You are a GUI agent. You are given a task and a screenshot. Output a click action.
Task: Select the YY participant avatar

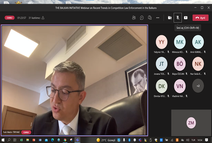(x=162, y=42)
